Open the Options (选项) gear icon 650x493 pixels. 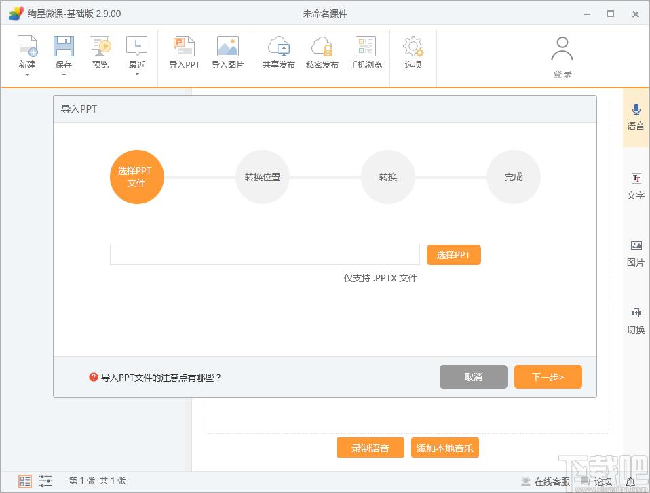click(x=413, y=47)
